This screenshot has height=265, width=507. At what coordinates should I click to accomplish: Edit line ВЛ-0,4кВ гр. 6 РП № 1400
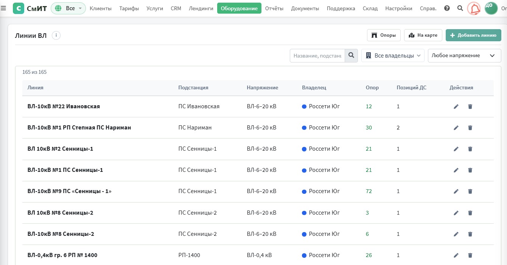(x=456, y=256)
